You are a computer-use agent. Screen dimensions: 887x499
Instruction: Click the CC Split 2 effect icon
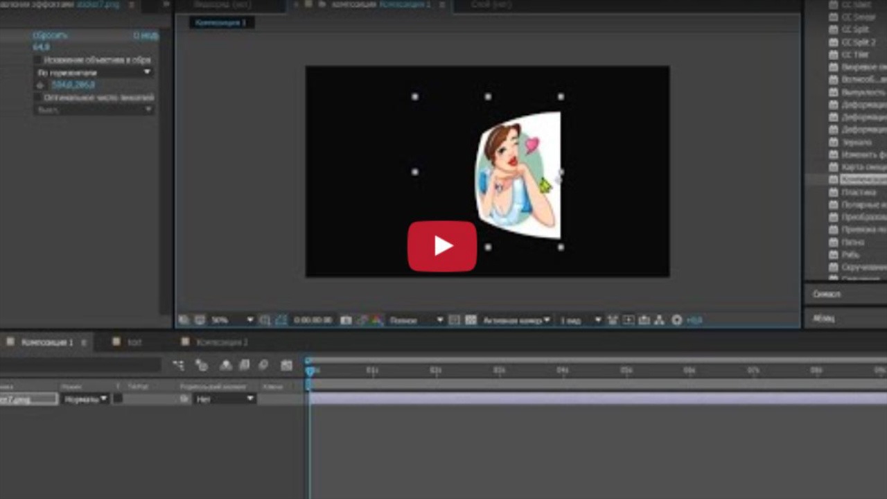click(x=834, y=42)
